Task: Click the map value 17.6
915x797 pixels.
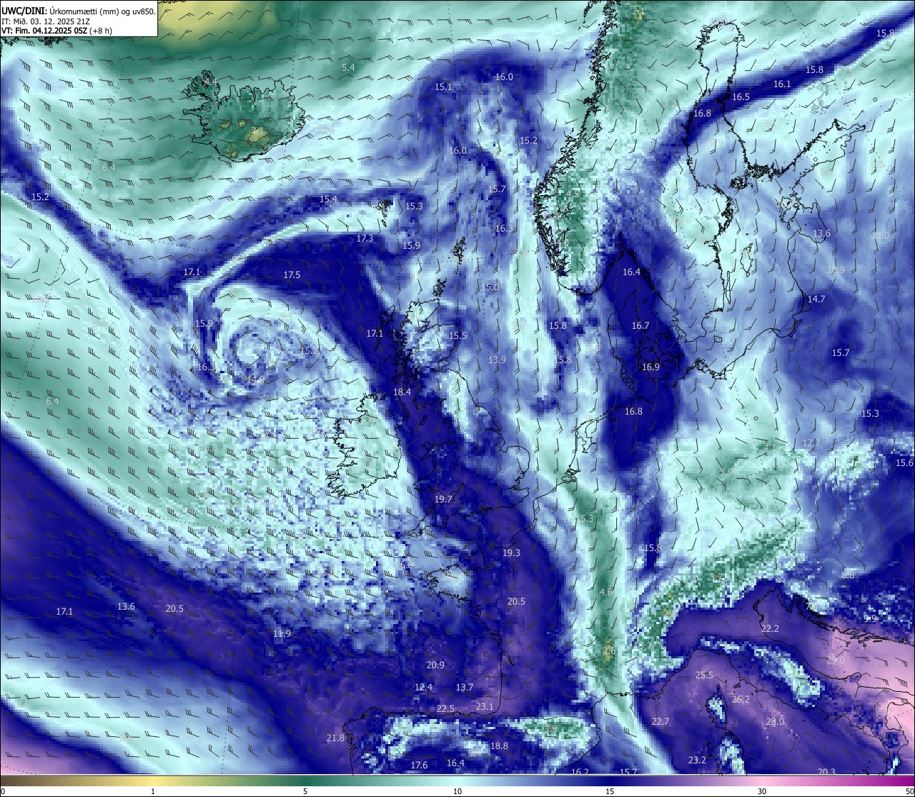Action: 419,765
